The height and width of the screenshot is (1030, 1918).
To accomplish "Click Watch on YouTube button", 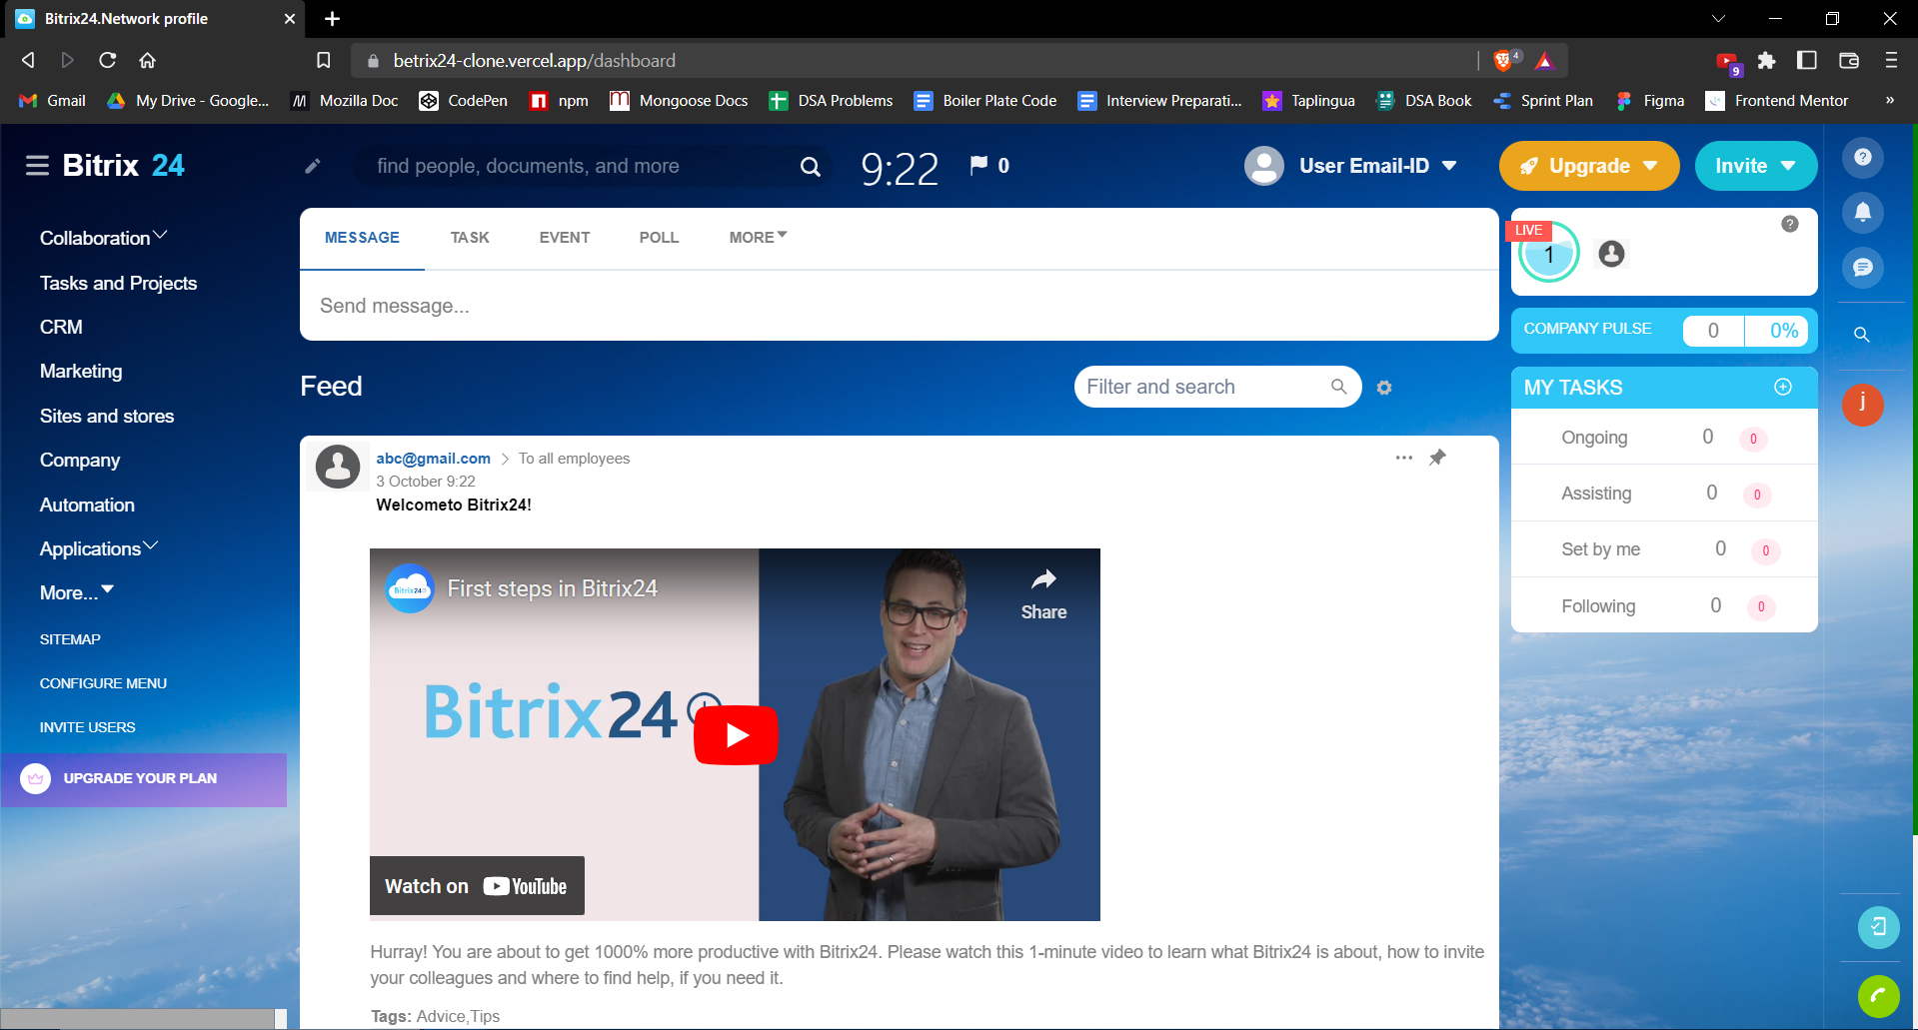I will 477,886.
